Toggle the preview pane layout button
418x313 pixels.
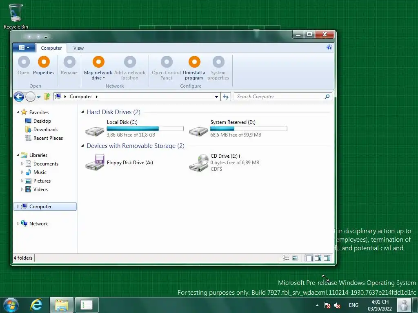318,258
